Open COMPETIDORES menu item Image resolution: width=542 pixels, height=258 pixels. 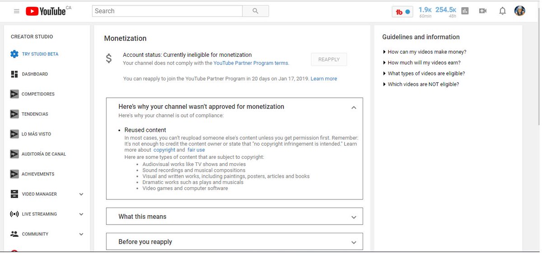(38, 94)
